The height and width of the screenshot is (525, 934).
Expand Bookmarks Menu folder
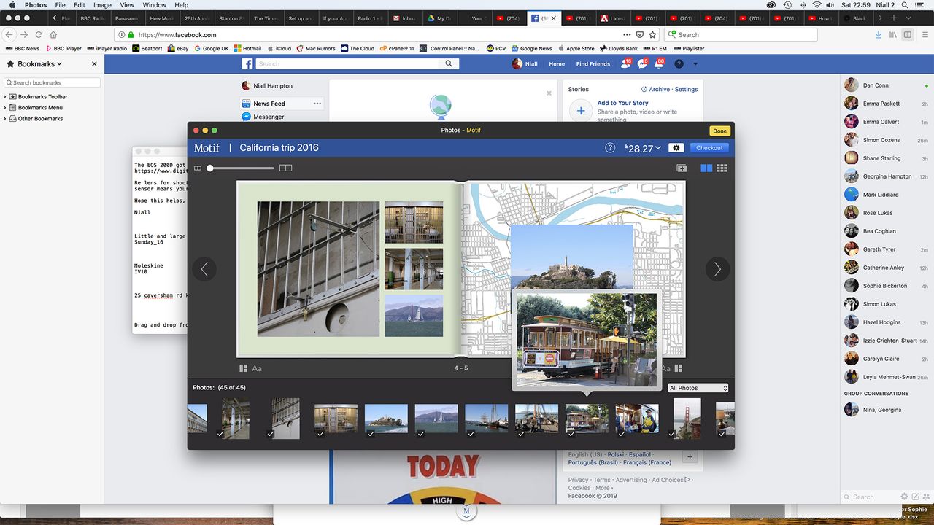(x=5, y=107)
